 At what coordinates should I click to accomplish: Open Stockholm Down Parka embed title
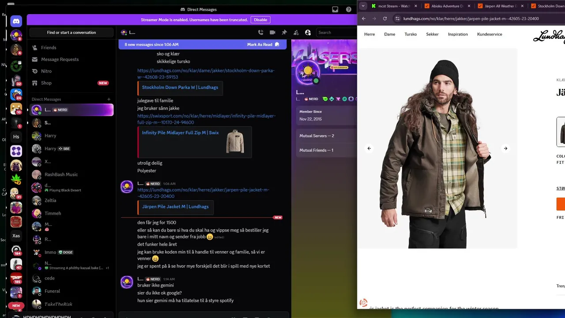pyautogui.click(x=180, y=87)
